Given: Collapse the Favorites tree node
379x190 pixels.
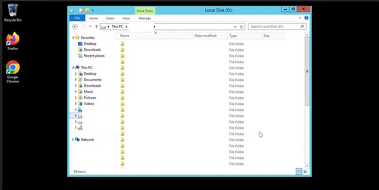Looking at the screenshot, I should [73, 38].
